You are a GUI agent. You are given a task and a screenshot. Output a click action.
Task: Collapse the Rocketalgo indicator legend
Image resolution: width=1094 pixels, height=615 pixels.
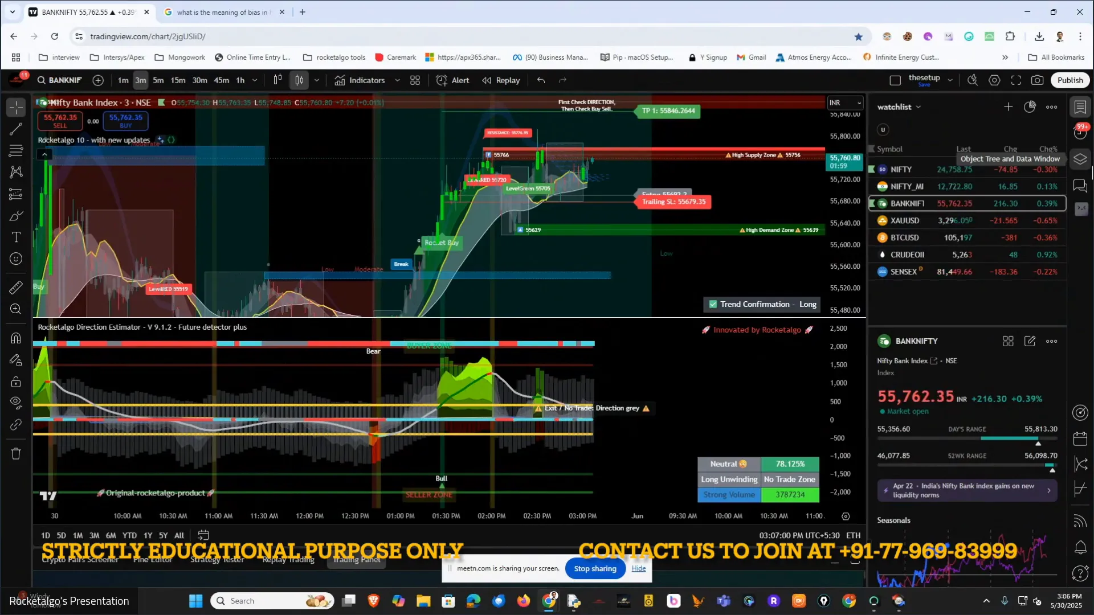pos(44,154)
